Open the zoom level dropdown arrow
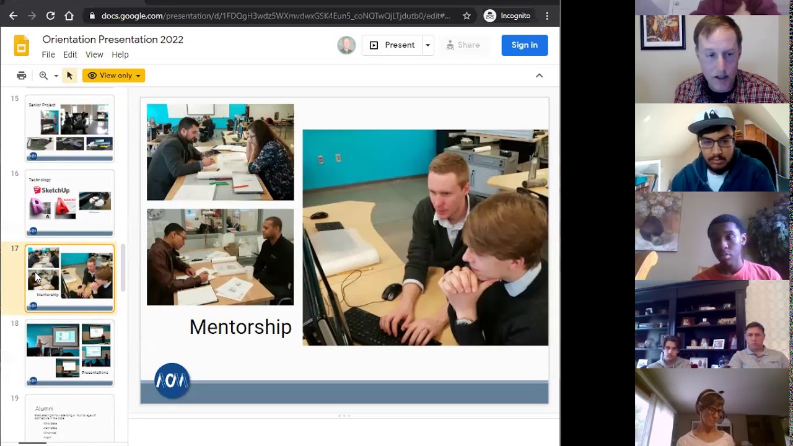Image resolution: width=793 pixels, height=446 pixels. tap(56, 76)
